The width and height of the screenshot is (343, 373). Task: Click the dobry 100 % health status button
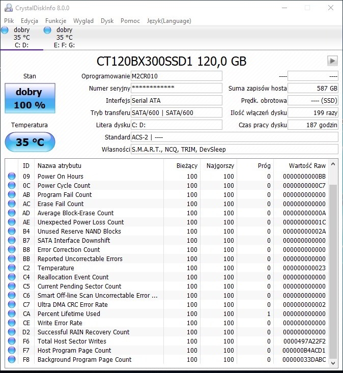coord(30,98)
